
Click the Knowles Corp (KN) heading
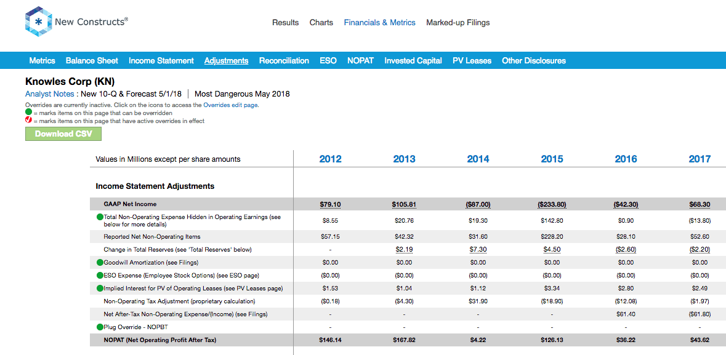click(x=70, y=81)
